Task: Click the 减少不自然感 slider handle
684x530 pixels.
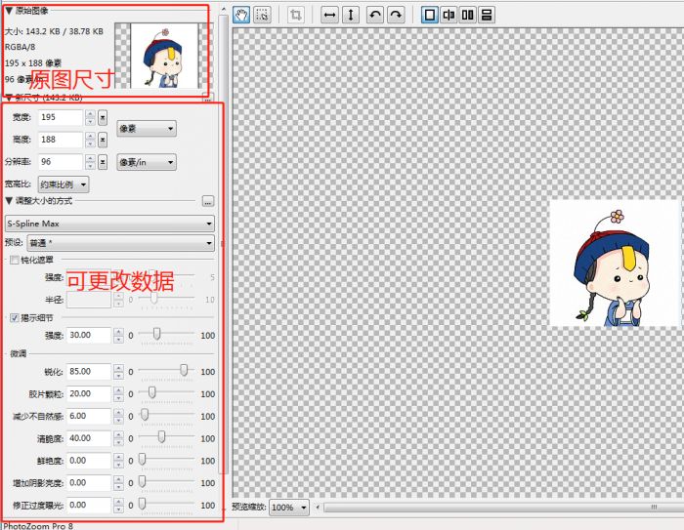Action: [145, 415]
